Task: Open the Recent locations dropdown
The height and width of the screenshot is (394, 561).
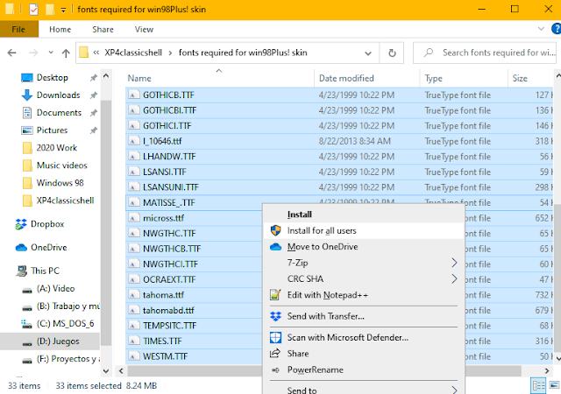Action: (x=51, y=53)
